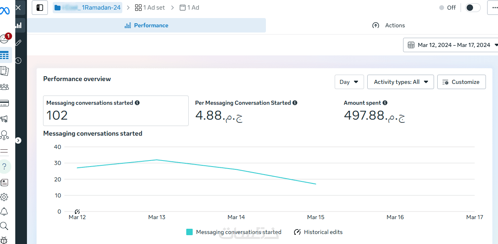Image resolution: width=498 pixels, height=244 pixels.
Task: Switch to the Performance tab
Action: pos(146,25)
